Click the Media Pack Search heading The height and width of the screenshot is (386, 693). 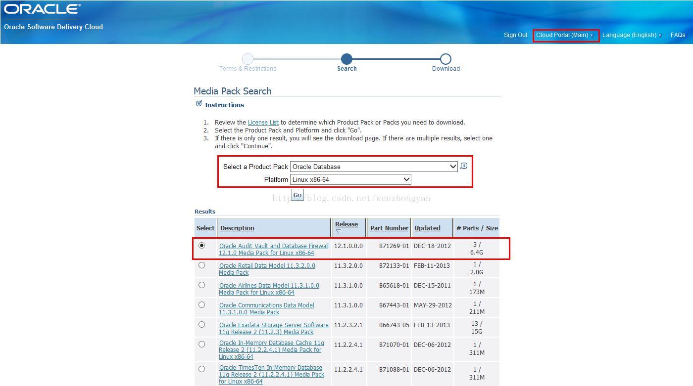coord(233,91)
